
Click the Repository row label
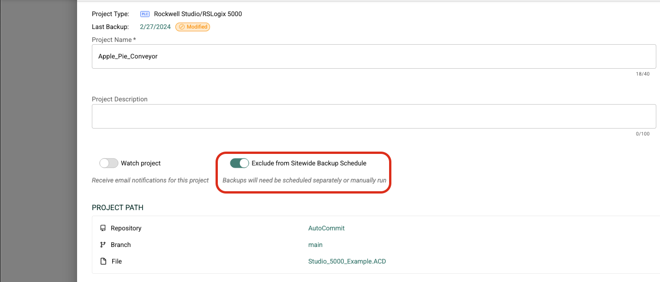click(x=126, y=228)
